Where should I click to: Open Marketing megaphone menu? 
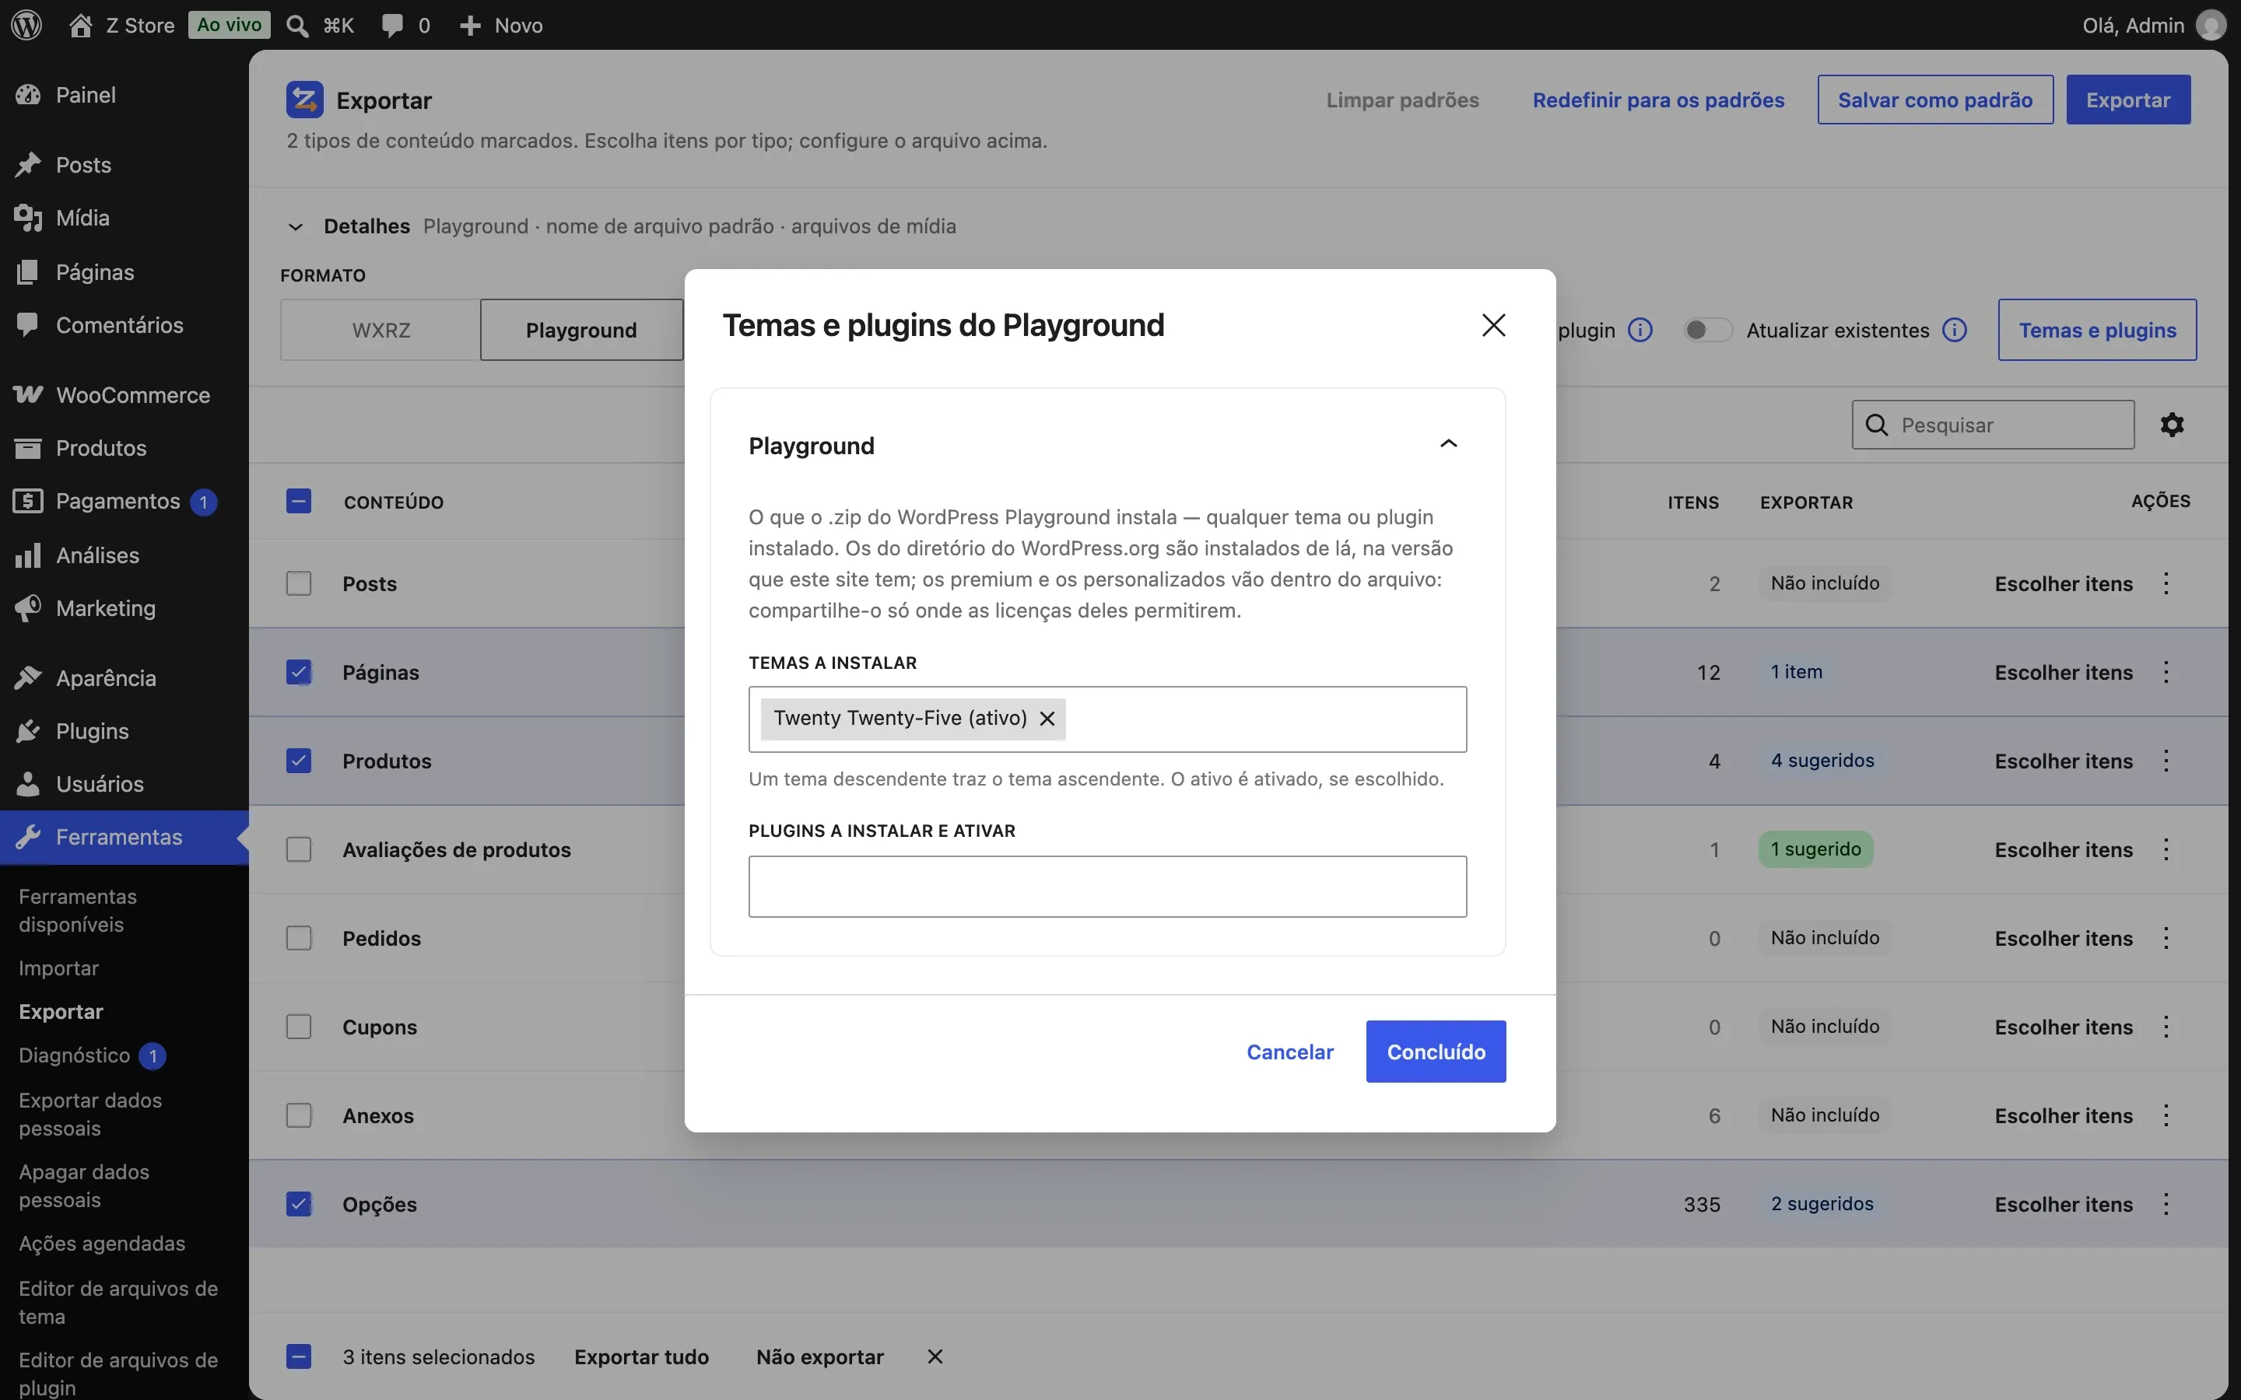tap(124, 607)
